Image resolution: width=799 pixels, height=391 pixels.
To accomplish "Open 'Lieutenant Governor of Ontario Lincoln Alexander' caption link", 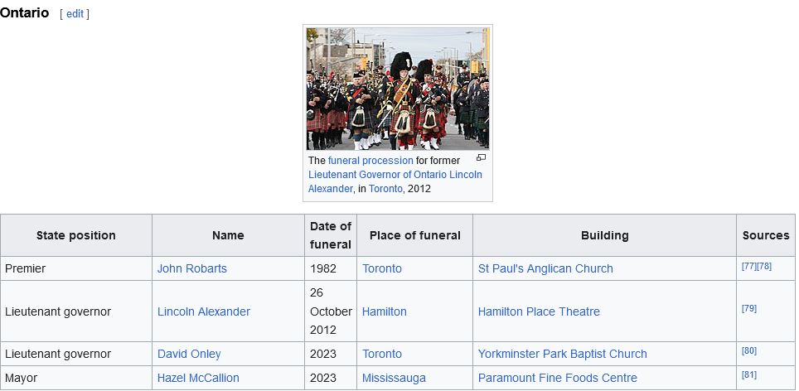I will tap(395, 175).
